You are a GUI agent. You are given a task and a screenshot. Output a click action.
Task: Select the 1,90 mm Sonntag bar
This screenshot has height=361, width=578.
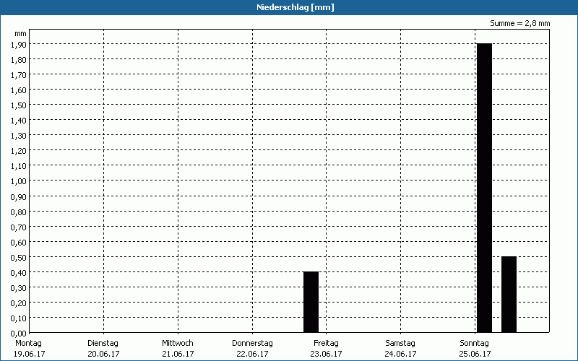pyautogui.click(x=484, y=188)
